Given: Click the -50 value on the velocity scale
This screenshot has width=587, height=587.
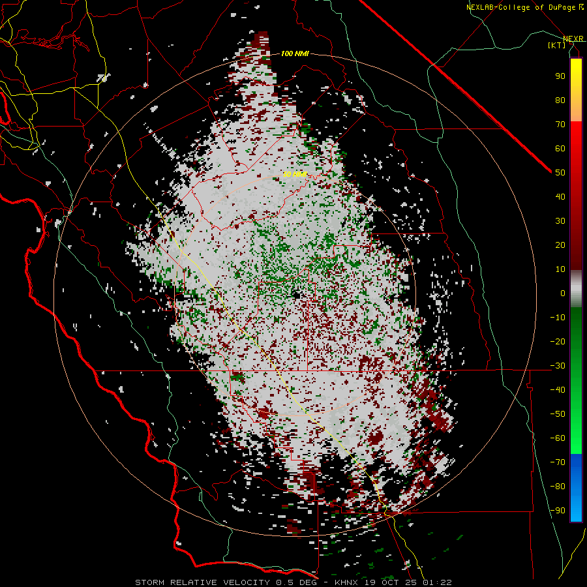Looking at the screenshot, I should click(558, 414).
